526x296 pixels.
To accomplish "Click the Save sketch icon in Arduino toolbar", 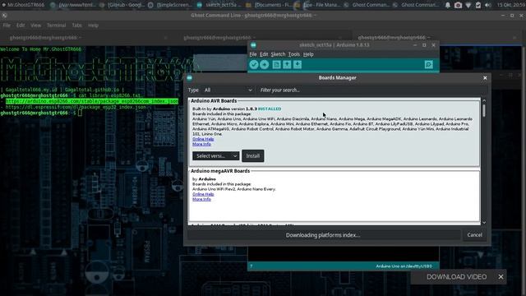I will click(298, 64).
